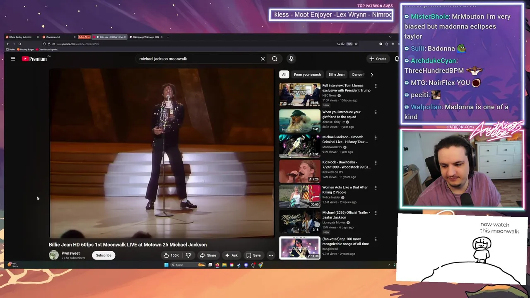Select the 'All' filter chip
Screen dimensions: 530x298
[284, 74]
